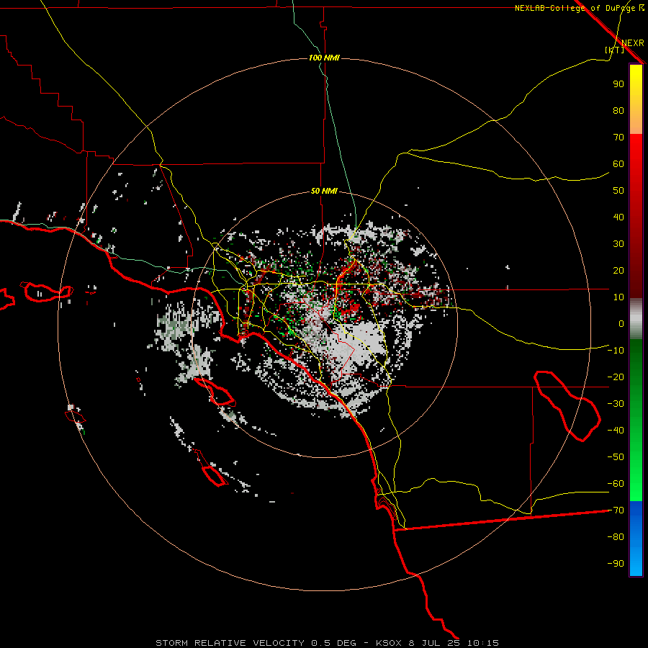Pick the blue segment of the color bar
Screen dimensions: 648x648
point(636,538)
